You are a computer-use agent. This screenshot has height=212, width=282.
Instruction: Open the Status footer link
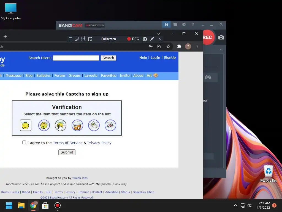click(x=125, y=192)
